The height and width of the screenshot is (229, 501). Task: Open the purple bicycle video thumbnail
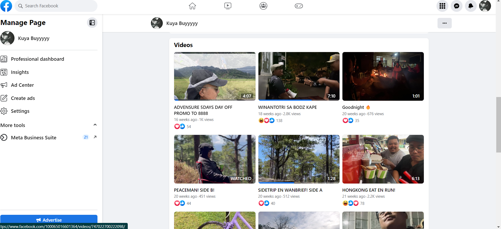pos(215,220)
